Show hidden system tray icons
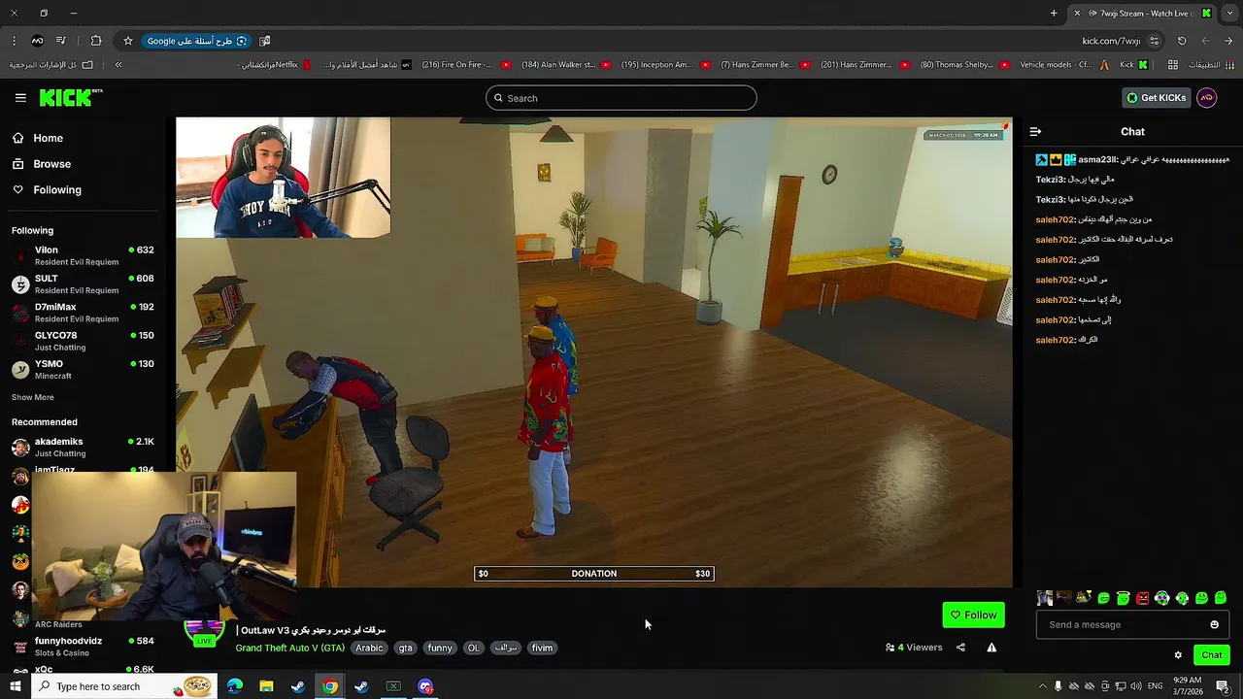The height and width of the screenshot is (699, 1243). click(1043, 686)
